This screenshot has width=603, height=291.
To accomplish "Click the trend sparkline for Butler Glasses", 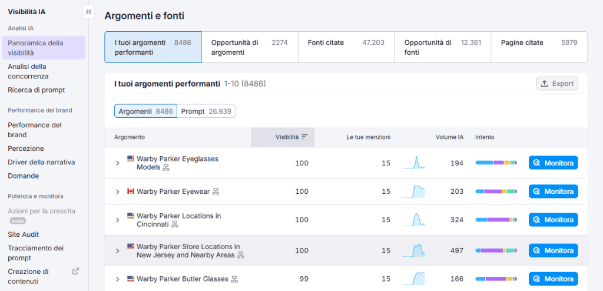I will 413,279.
